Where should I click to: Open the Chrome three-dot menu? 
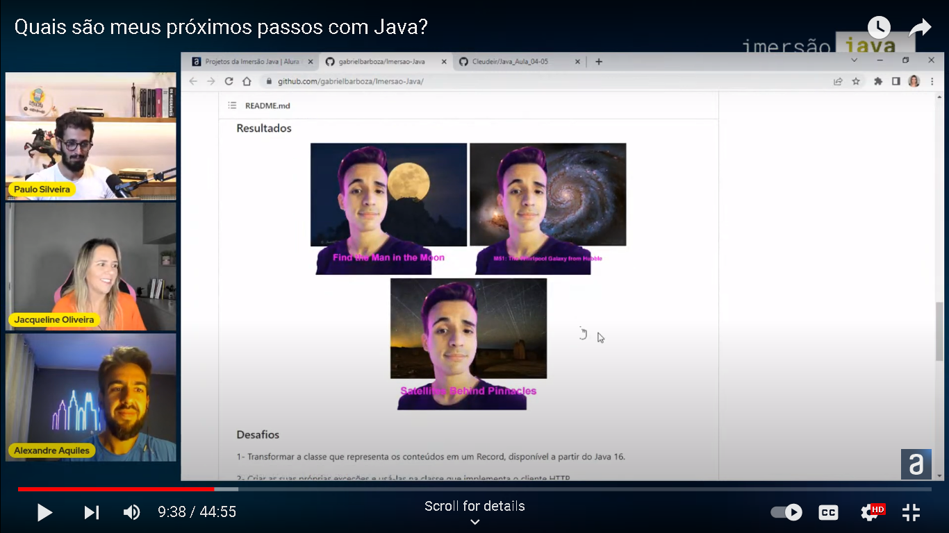(x=932, y=81)
